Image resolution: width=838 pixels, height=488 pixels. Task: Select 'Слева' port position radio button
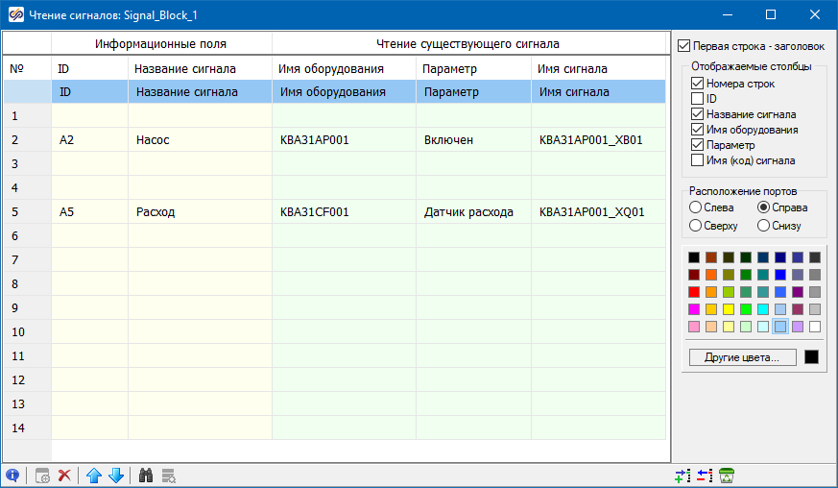pos(696,207)
